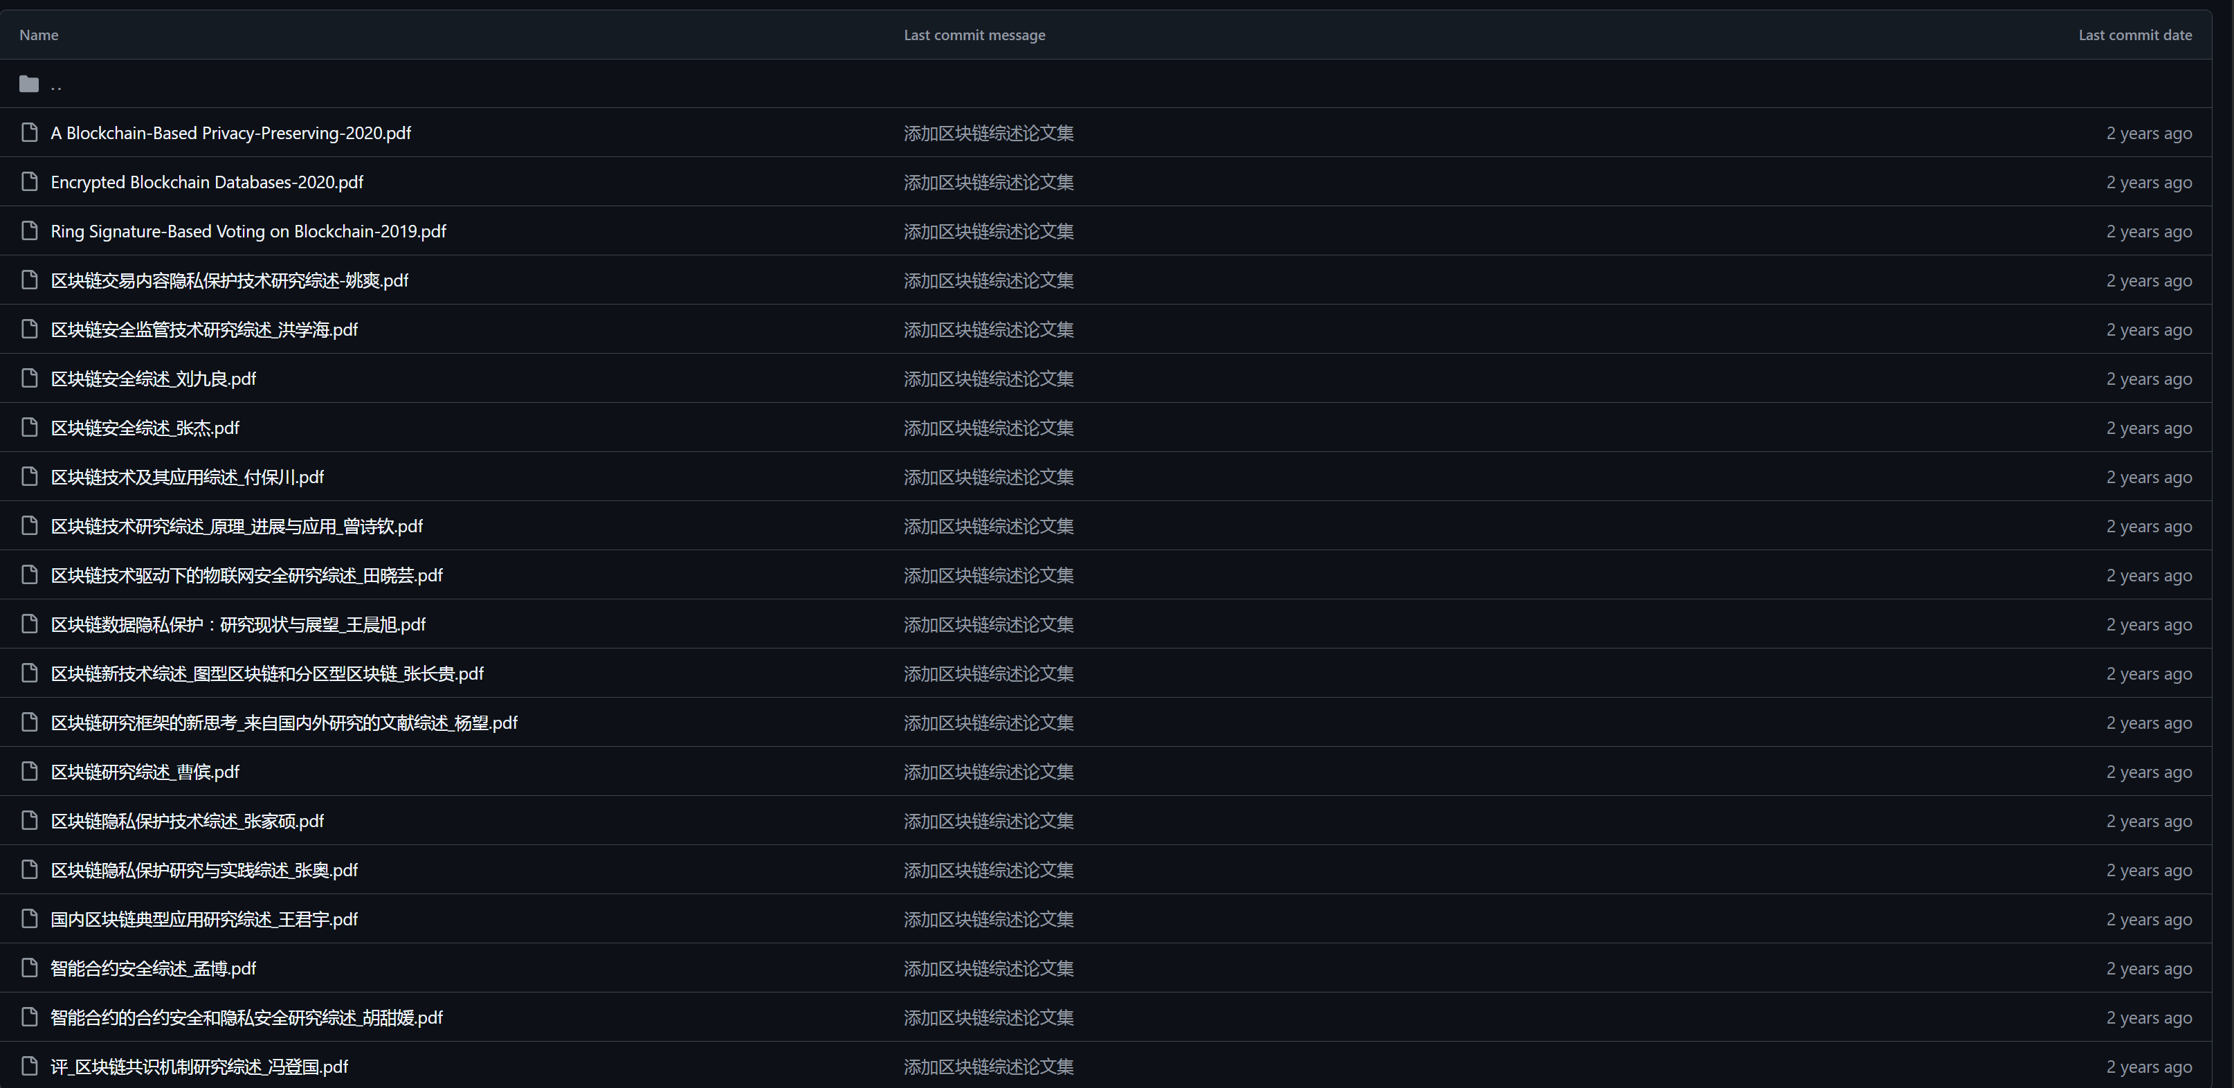Click file icon beside 区块链研究框架的新思考 杨望.pdf
Viewport: 2234px width, 1088px height.
click(30, 722)
